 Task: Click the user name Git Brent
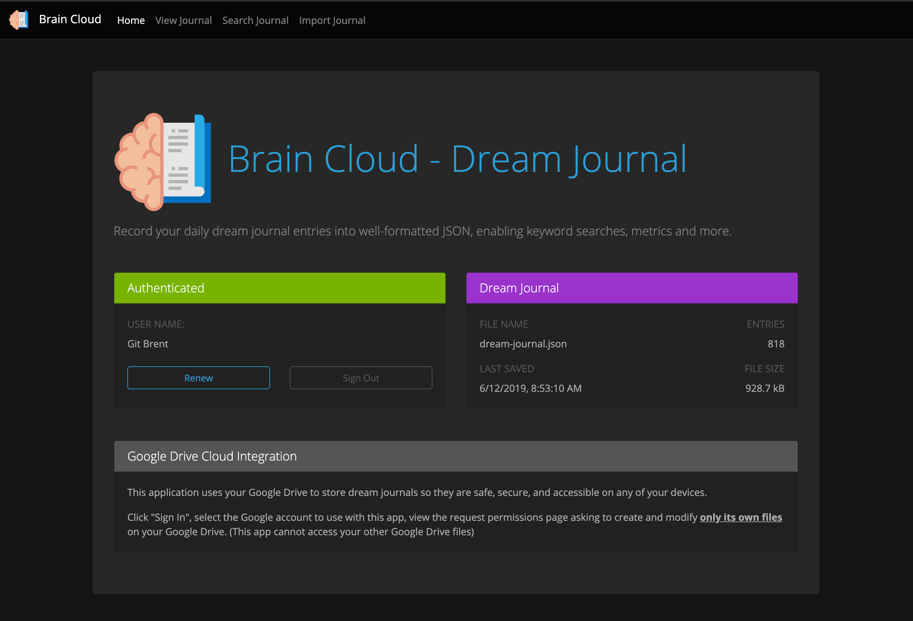point(147,343)
